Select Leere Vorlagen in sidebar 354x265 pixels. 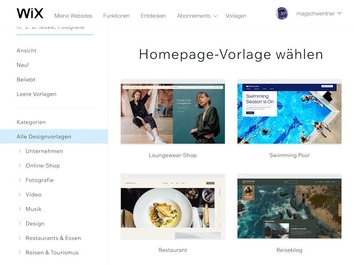tap(37, 94)
